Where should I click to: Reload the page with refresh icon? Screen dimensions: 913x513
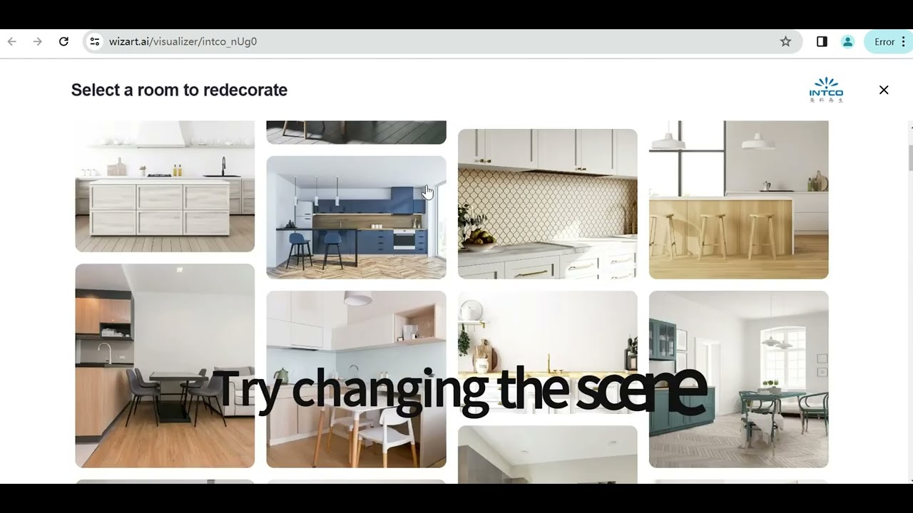(x=63, y=41)
